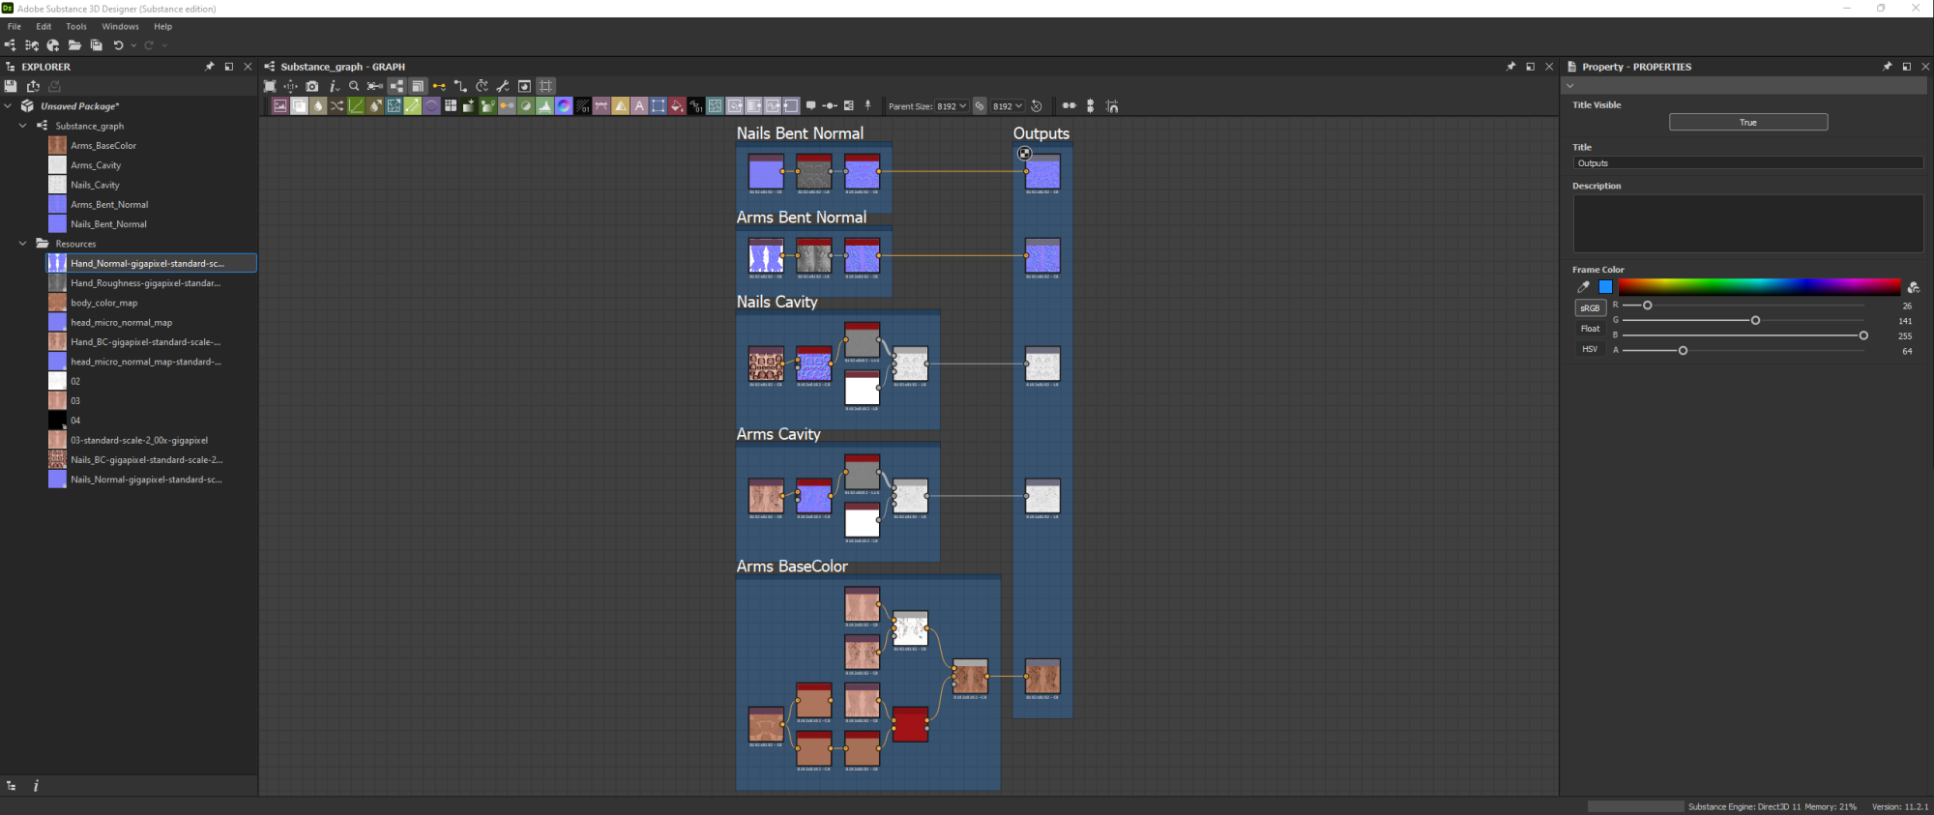Click the reset parent size icon
This screenshot has width=1934, height=815.
tap(1036, 106)
